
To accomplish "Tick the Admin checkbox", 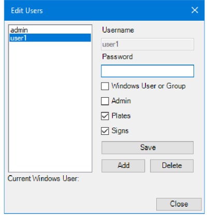I will click(x=105, y=101).
